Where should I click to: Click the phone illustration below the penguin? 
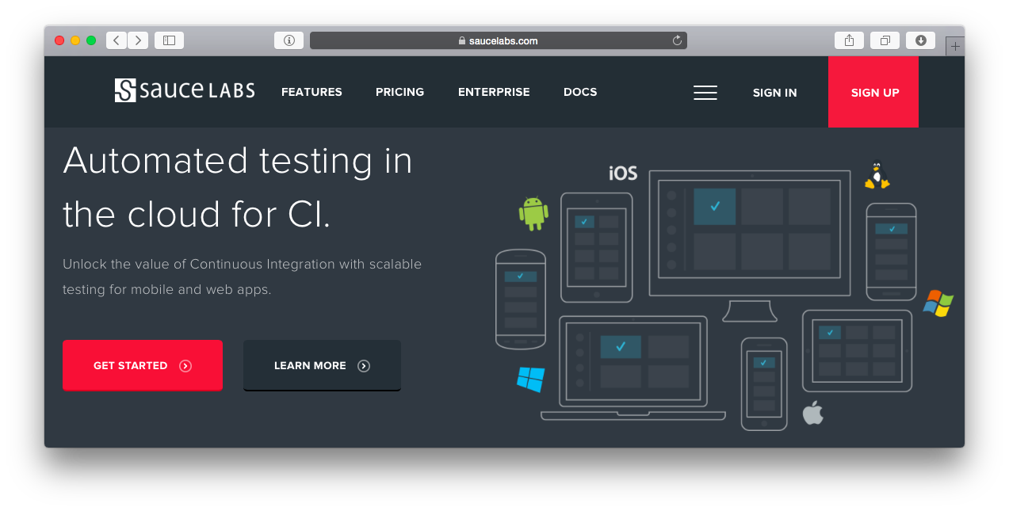pos(891,252)
